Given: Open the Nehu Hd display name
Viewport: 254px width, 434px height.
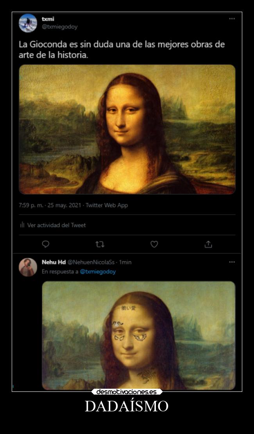Looking at the screenshot, I should (x=54, y=262).
